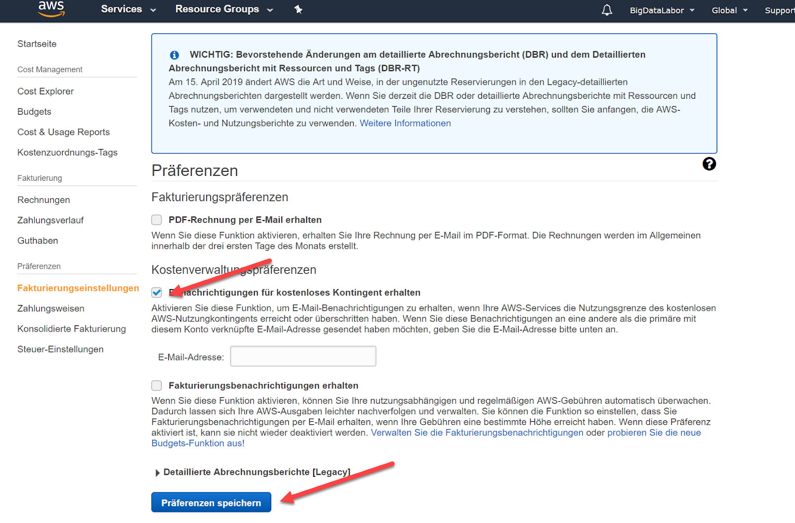
Task: Follow the Weitere Informationen link
Action: pyautogui.click(x=405, y=123)
